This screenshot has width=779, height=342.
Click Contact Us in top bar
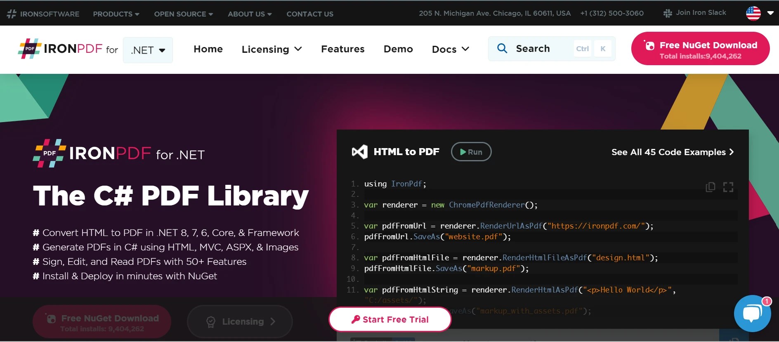click(310, 14)
